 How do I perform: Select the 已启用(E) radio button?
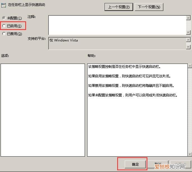pyautogui.click(x=4, y=26)
